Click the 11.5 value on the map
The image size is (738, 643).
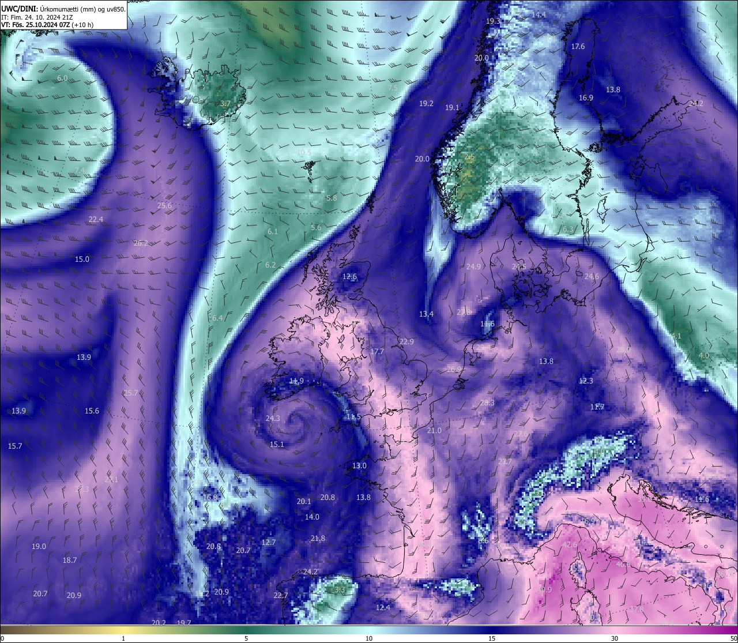pos(353,416)
